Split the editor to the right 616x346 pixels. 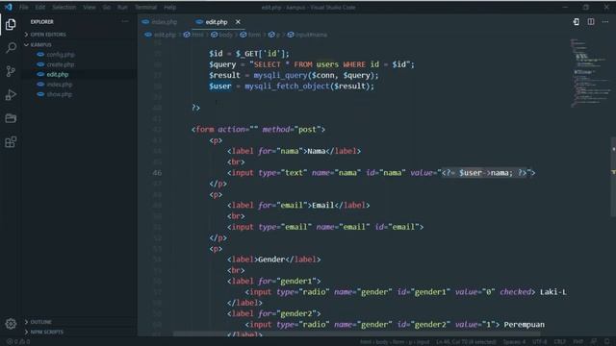590,22
